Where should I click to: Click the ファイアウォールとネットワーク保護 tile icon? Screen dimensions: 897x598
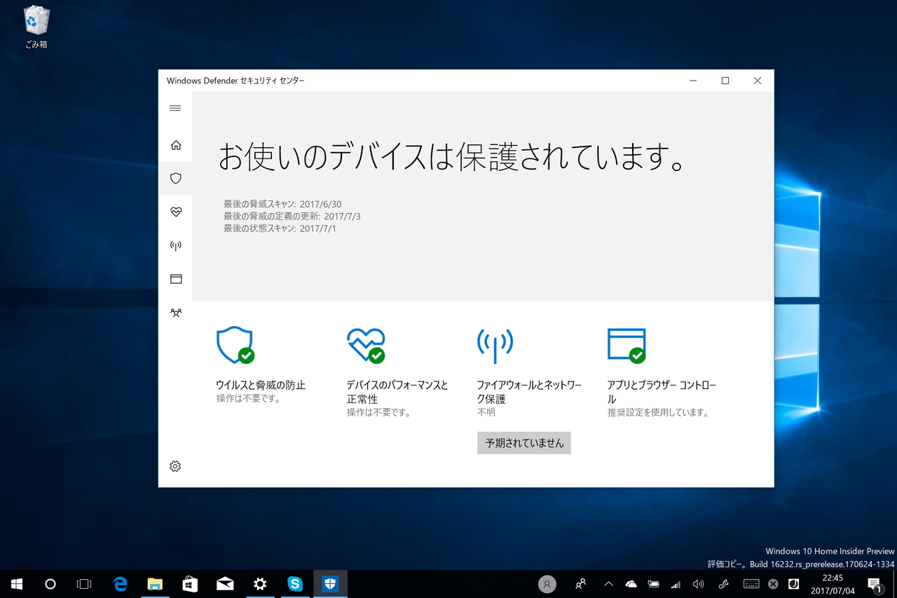[x=495, y=345]
